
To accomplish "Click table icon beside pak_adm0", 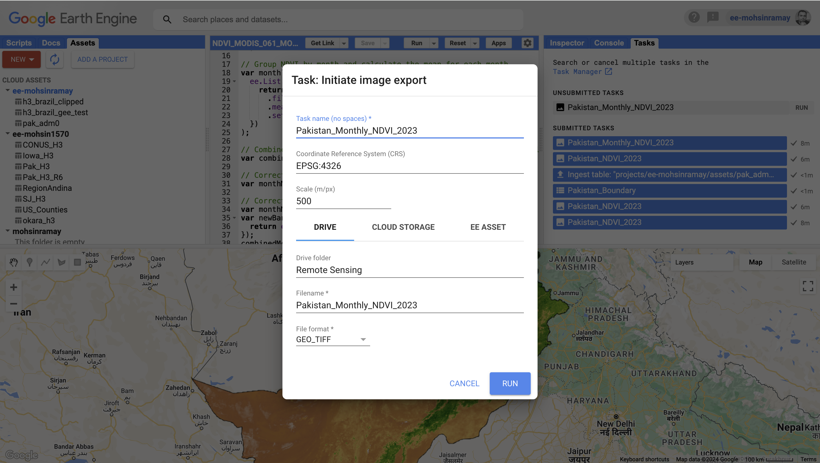I will point(18,123).
